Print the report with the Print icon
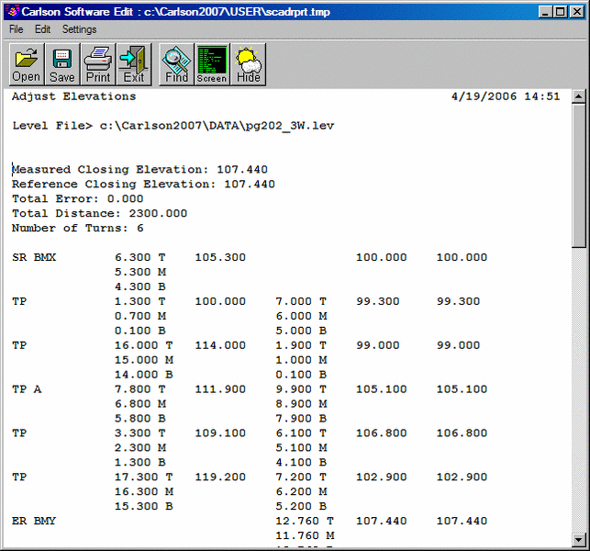 pos(98,64)
